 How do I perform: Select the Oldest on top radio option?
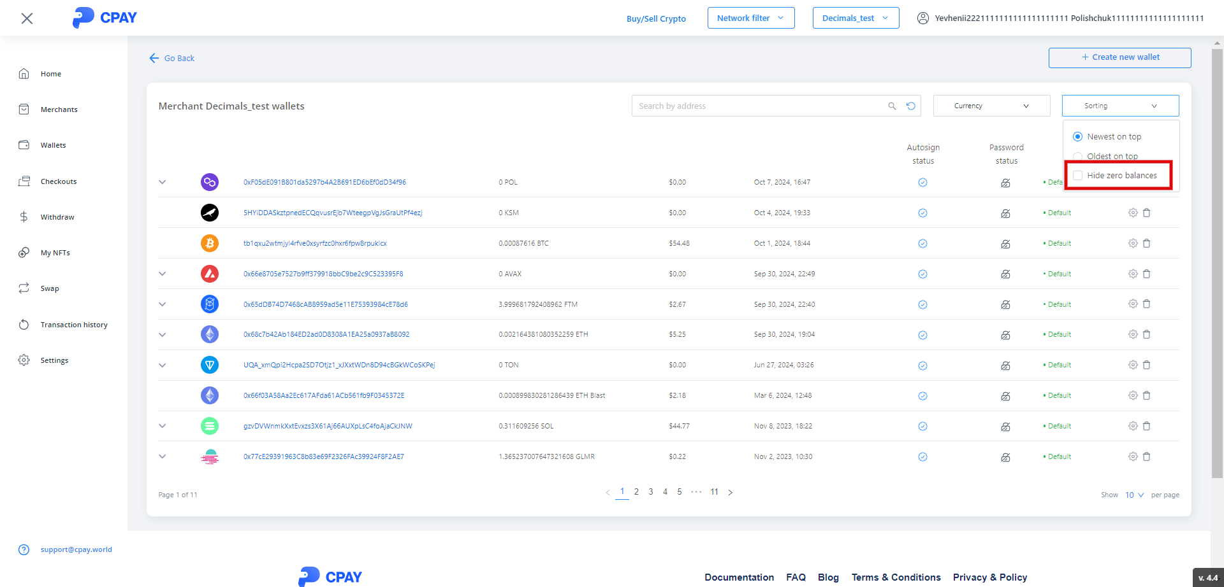(x=1078, y=157)
